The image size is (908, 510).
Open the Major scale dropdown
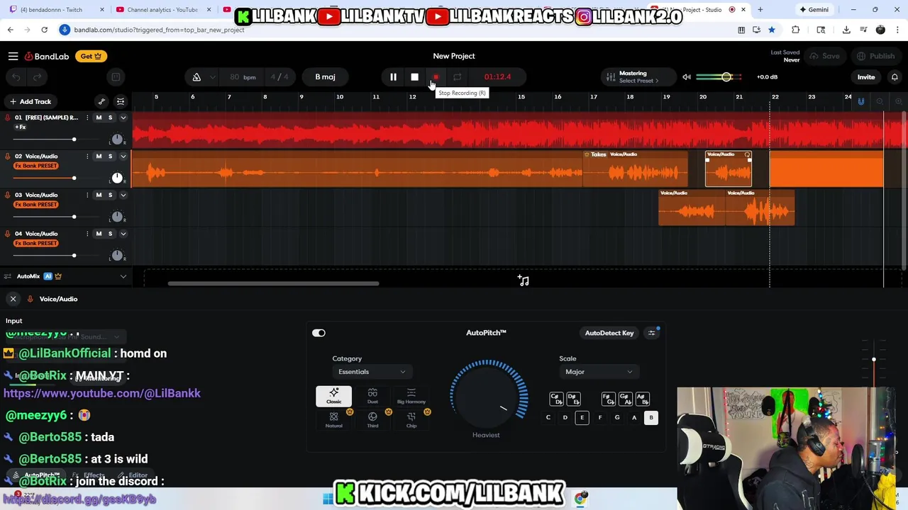coord(599,372)
